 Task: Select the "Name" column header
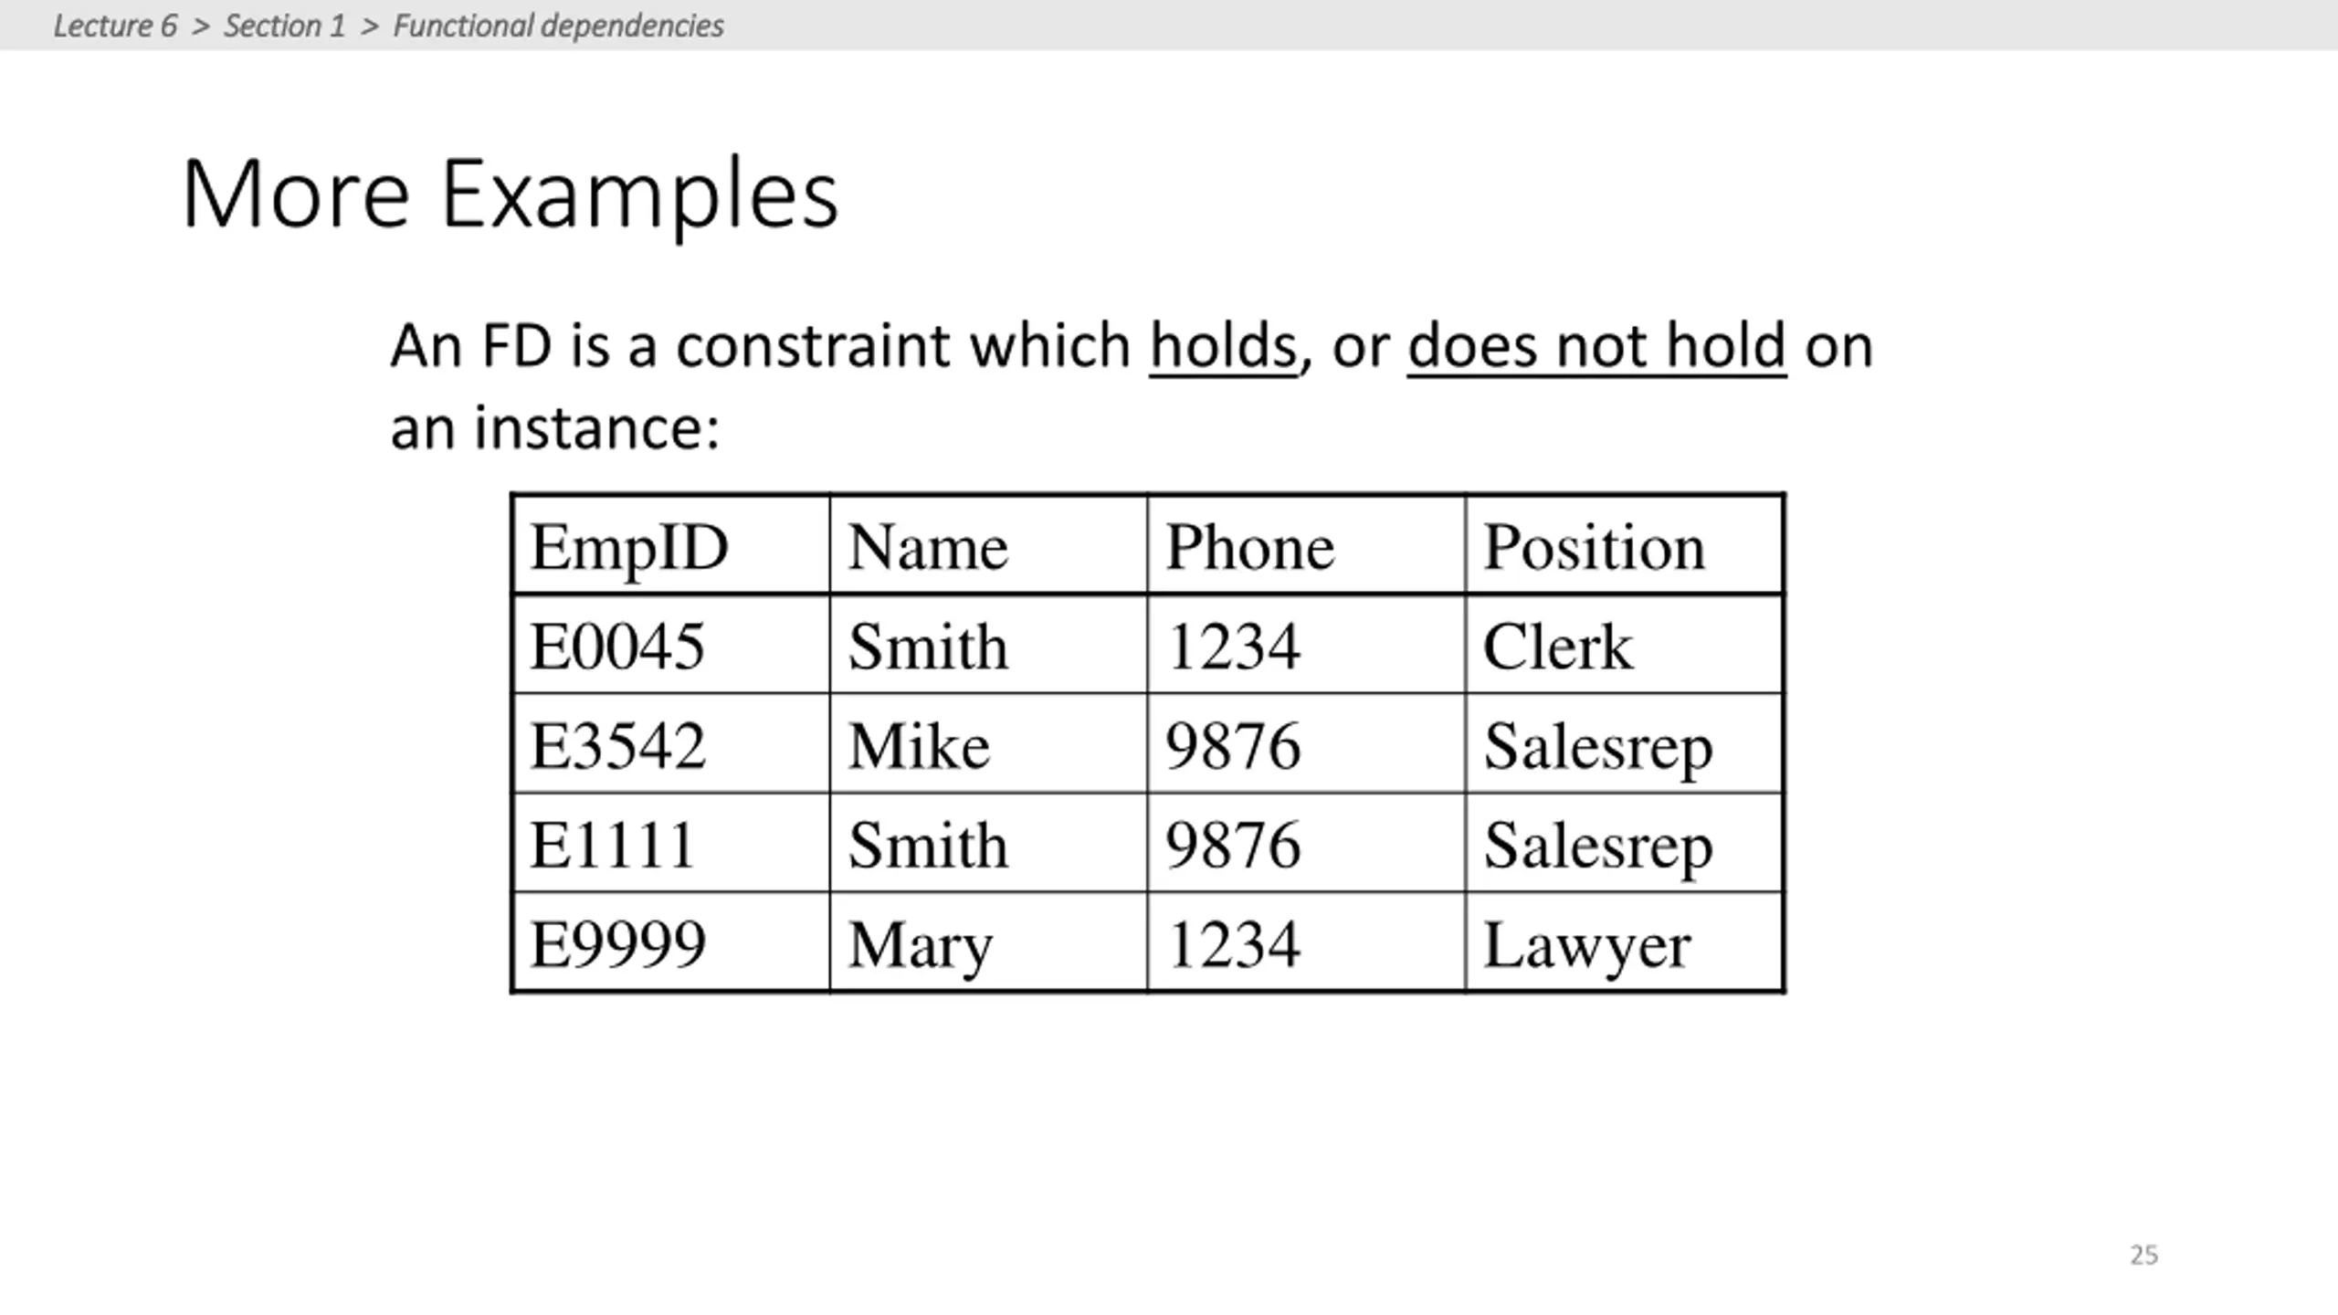click(x=928, y=547)
